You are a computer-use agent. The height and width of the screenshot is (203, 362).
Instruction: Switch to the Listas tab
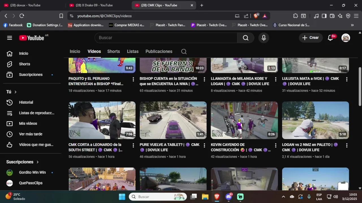[133, 52]
